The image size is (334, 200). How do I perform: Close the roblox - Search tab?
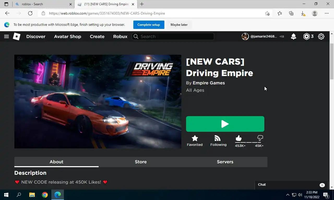click(70, 4)
